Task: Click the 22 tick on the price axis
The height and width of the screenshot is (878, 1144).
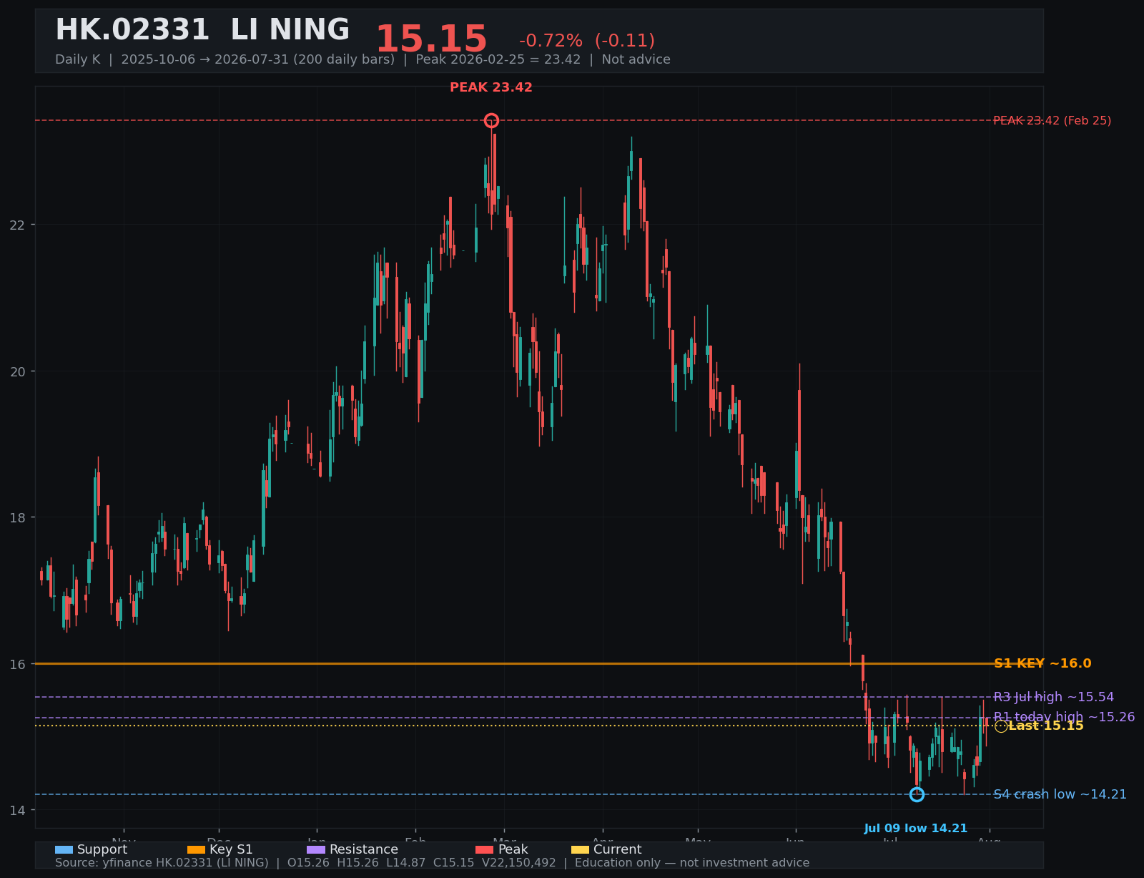Action: [x=16, y=225]
